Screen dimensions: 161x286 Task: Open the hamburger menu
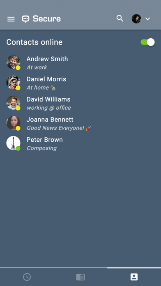tap(11, 19)
